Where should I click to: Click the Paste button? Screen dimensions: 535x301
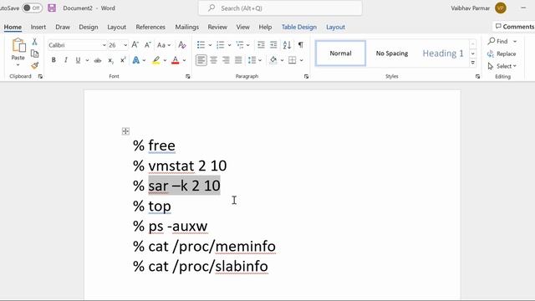18,49
